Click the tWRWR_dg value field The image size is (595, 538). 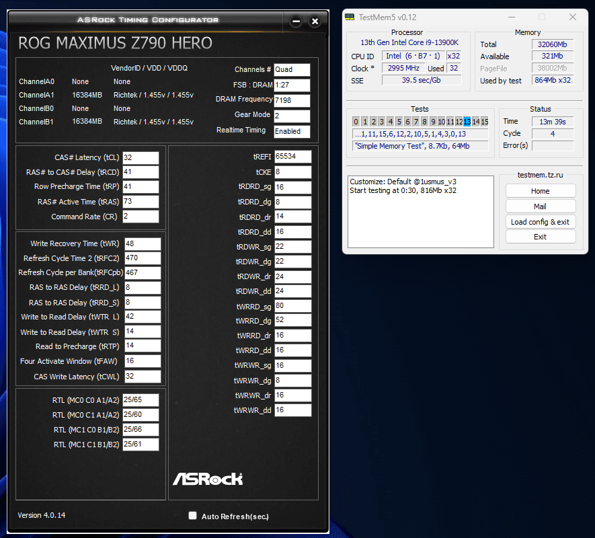[x=292, y=381]
